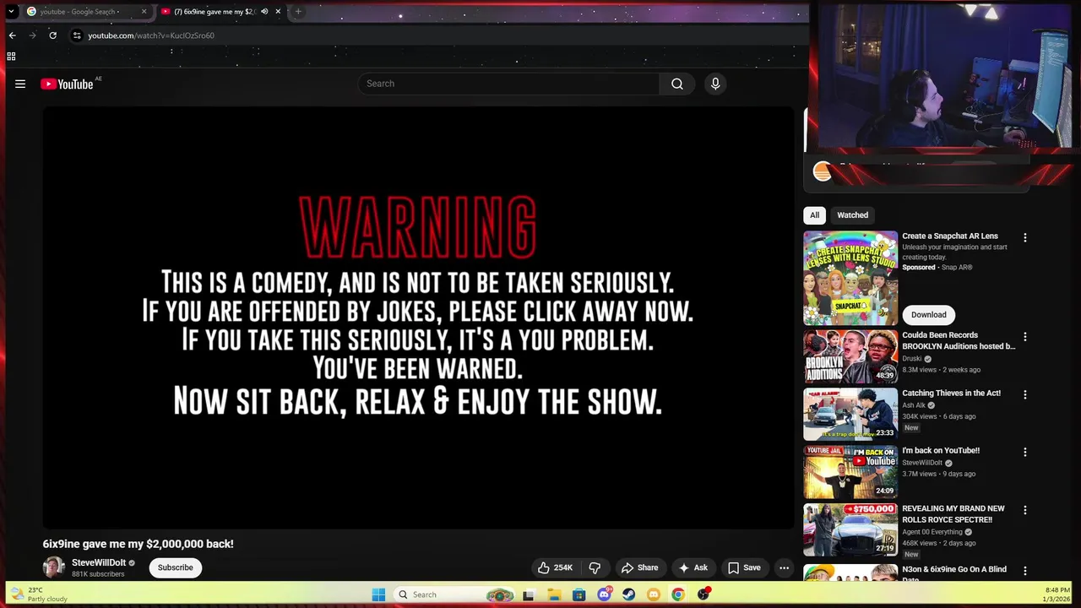Mute the tab via the speaker icon
Screen dimensions: 1081x608
pyautogui.click(x=264, y=12)
